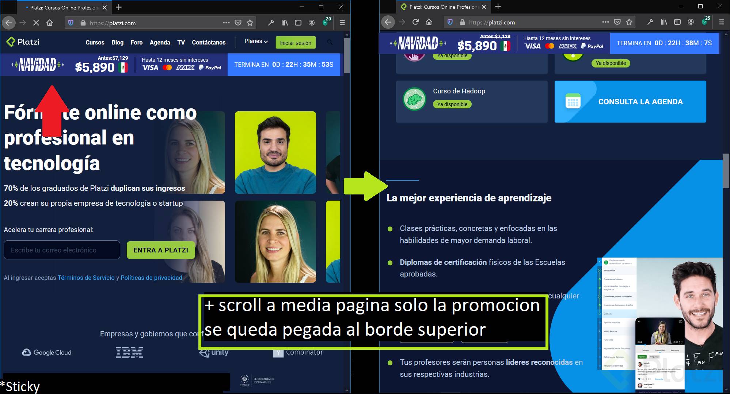Screen dimensions: 730x394
Task: Click CONSULTA LA AGENDA button
Action: click(630, 101)
